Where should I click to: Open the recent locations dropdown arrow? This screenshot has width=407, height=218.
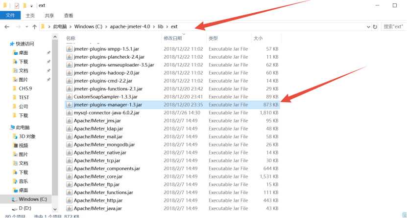(27, 27)
